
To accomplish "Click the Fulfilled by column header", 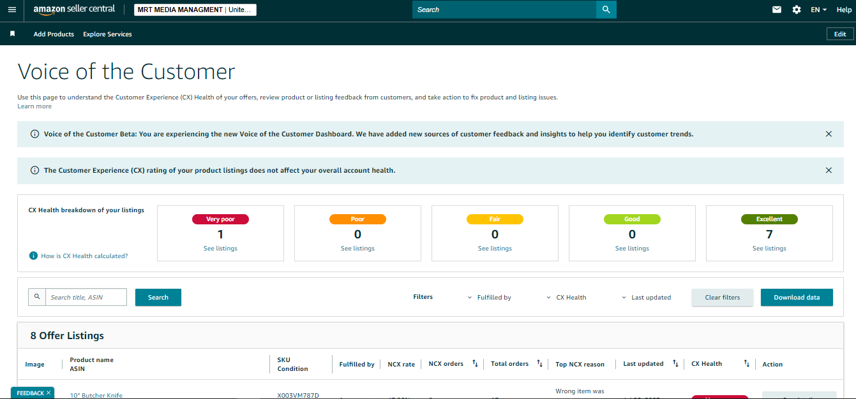I will [x=357, y=364].
